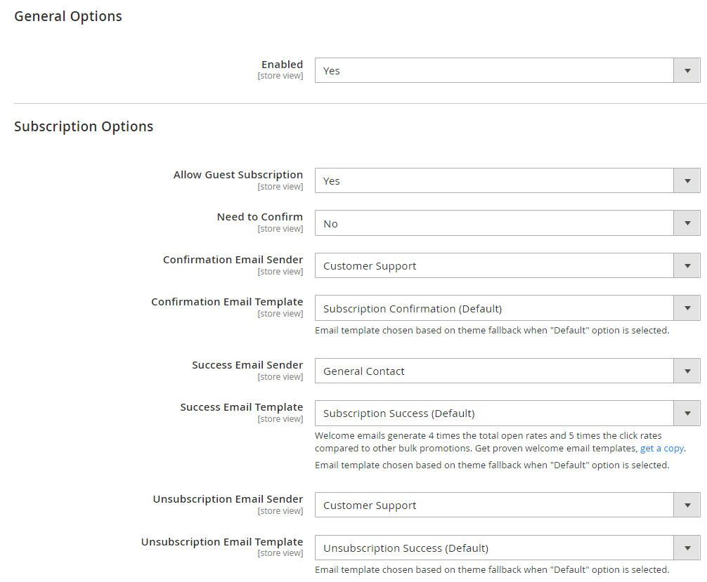Screen dimensions: 707x582
Task: Click the Need to Confirm dropdown arrow
Action: point(687,223)
